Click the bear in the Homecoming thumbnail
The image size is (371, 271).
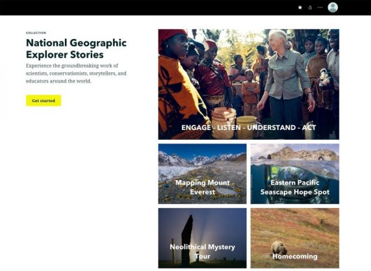(279, 247)
